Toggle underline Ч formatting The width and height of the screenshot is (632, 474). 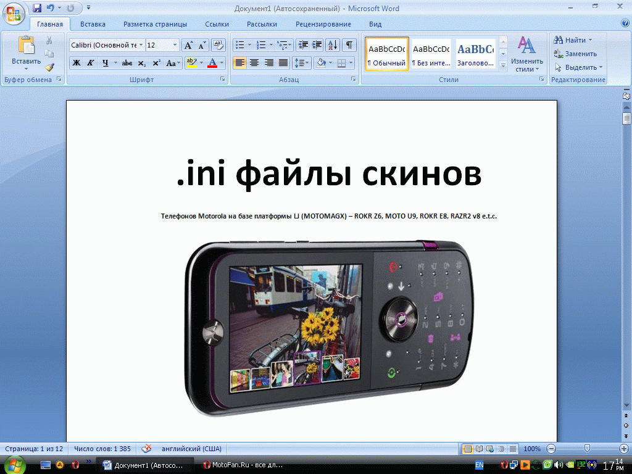(105, 63)
